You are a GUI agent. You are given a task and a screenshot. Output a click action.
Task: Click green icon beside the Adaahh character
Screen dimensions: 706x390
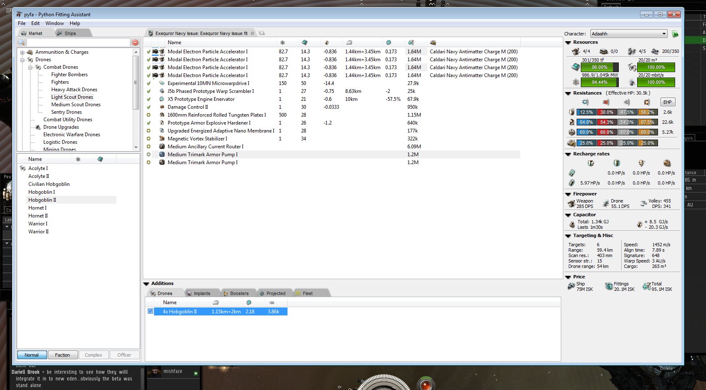(x=675, y=34)
